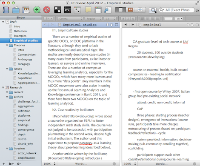Open the Optima font family dropdown

tap(70, 19)
